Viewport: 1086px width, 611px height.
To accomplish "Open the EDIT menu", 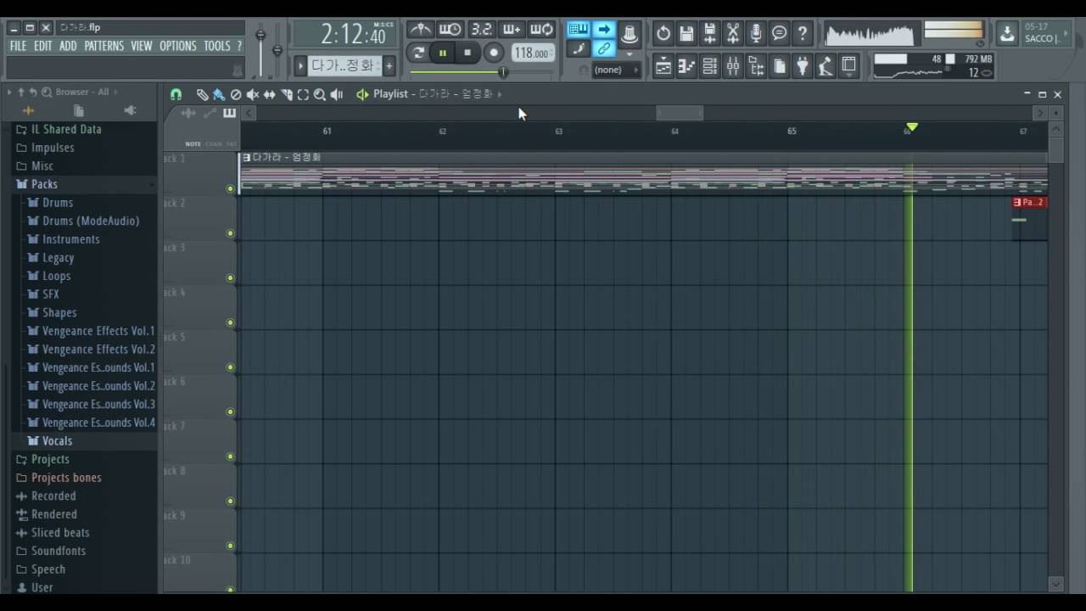I will tap(43, 46).
